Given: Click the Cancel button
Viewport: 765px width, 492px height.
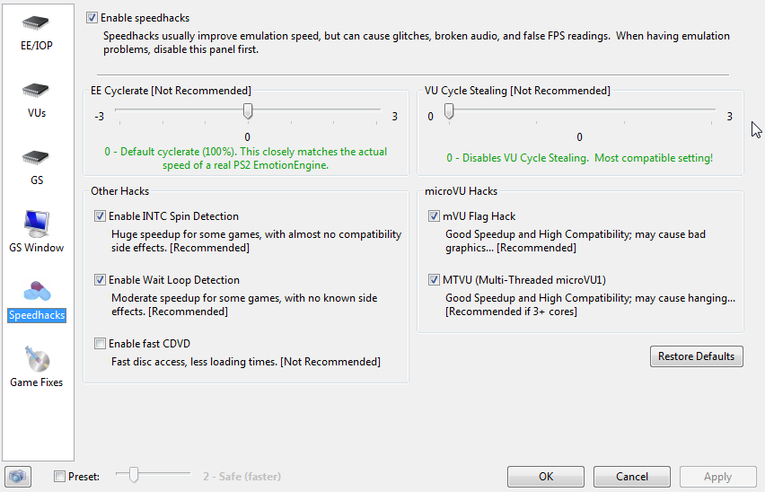Looking at the screenshot, I should pos(632,477).
